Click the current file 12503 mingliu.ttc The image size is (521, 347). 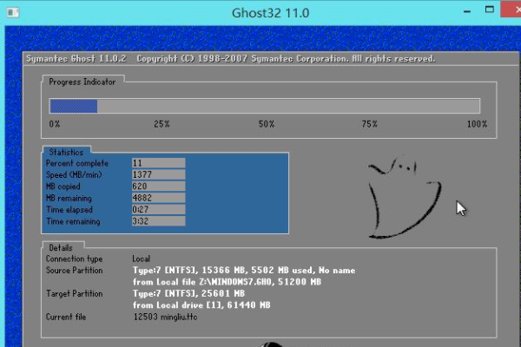tap(165, 317)
